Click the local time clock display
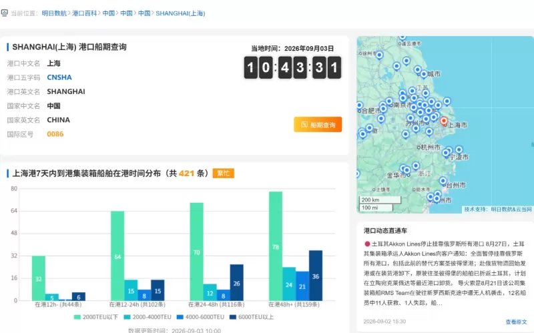 point(292,67)
